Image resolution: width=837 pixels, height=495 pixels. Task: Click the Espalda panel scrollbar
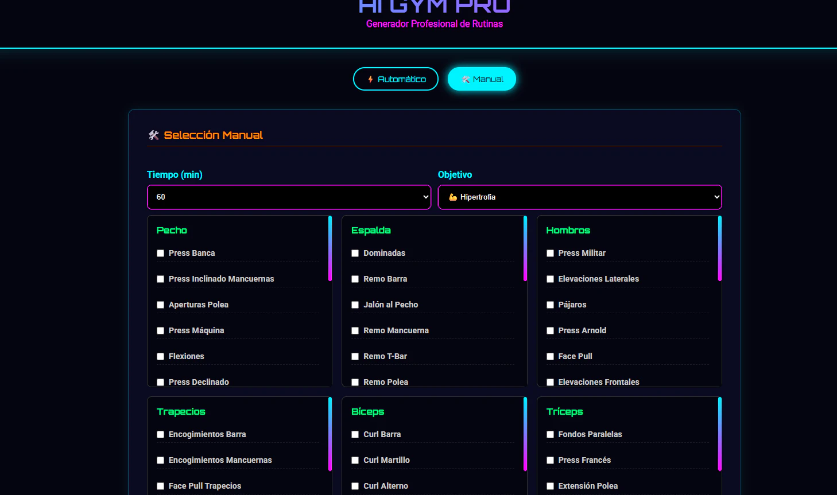[525, 248]
